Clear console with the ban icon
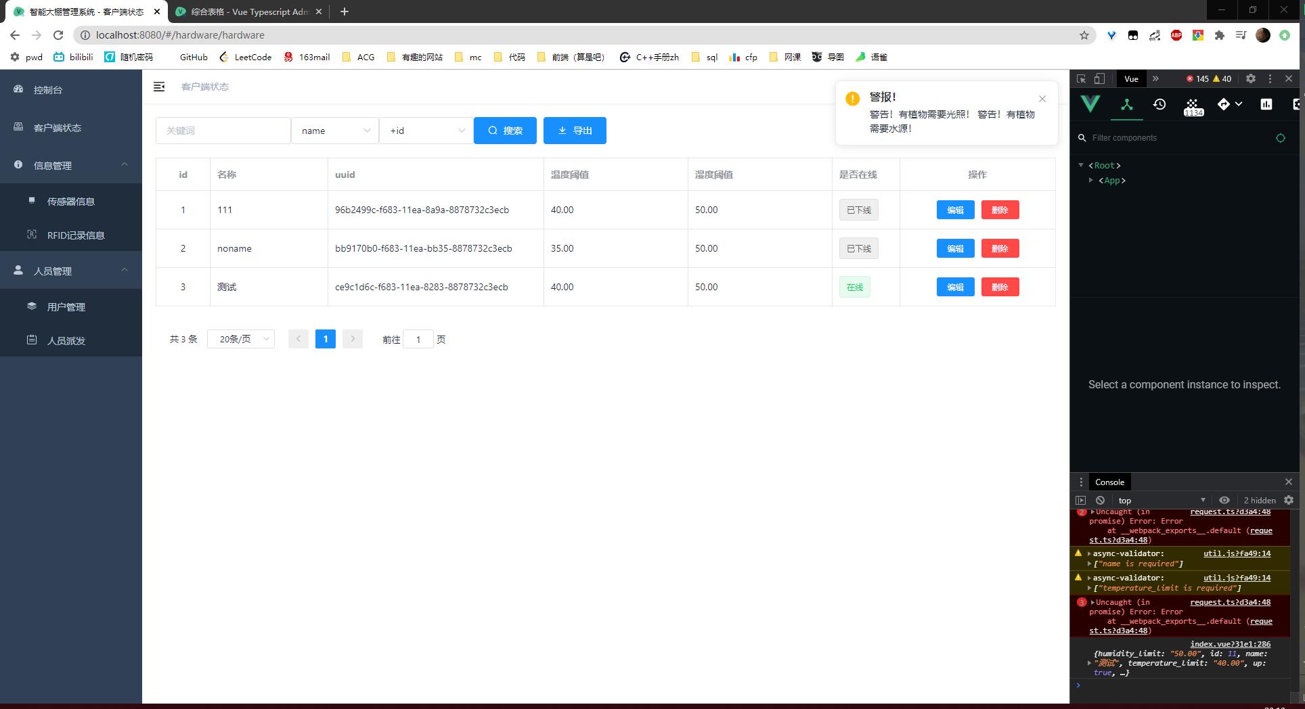The height and width of the screenshot is (709, 1305). (x=1100, y=501)
